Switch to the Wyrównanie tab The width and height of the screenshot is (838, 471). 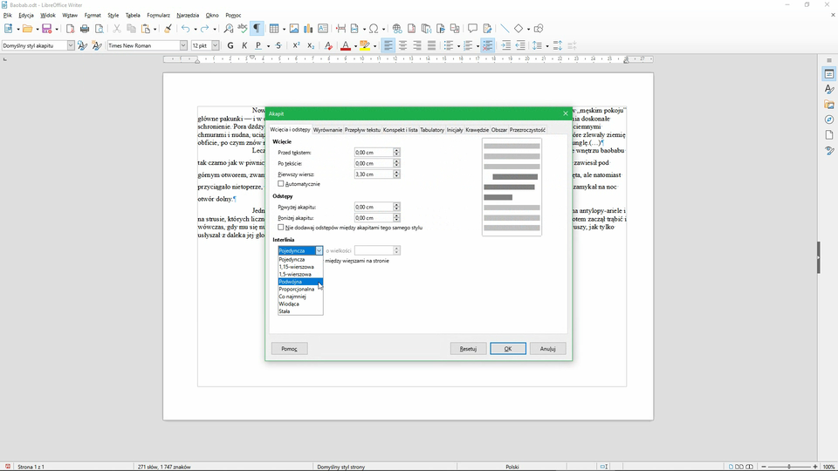click(x=327, y=130)
